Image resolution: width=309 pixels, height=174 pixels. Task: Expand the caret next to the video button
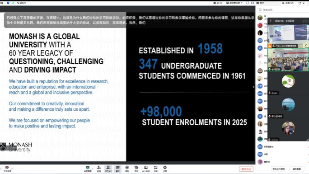12,169
